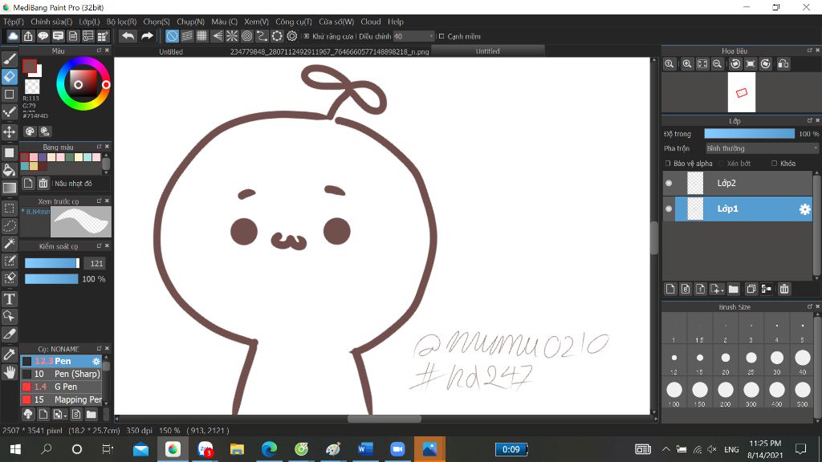Open Word from taskbar
Viewport: 822px width, 462px height.
point(365,449)
